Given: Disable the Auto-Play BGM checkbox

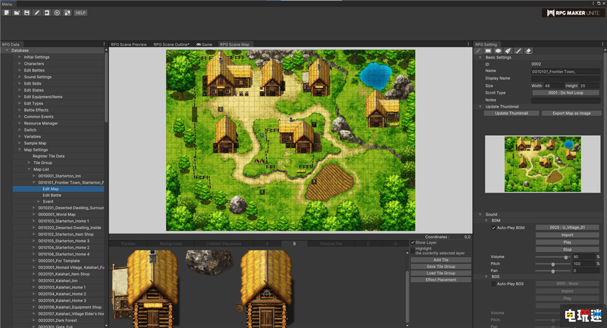Looking at the screenshot, I should click(x=493, y=228).
